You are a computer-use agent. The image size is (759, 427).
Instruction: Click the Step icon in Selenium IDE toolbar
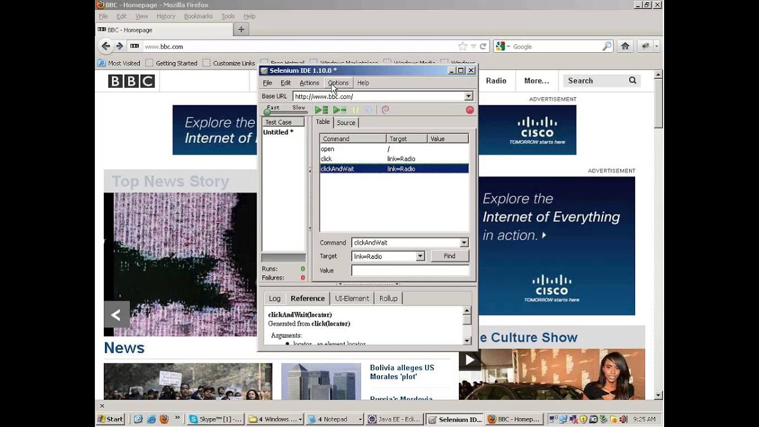(x=368, y=110)
